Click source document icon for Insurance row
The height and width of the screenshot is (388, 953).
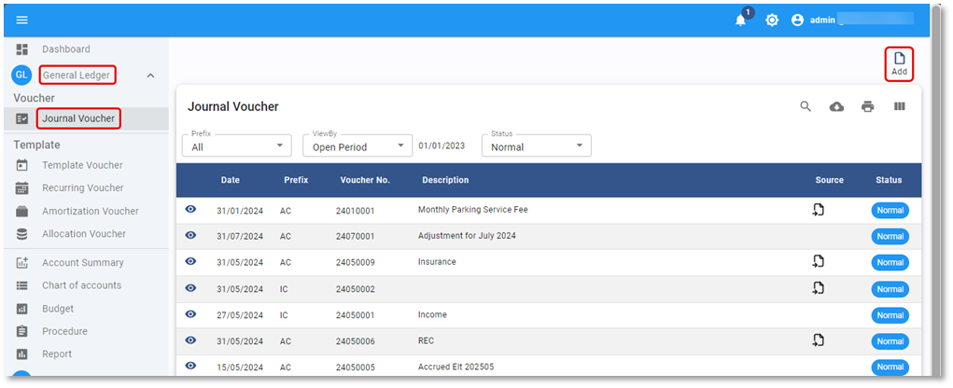click(x=818, y=262)
